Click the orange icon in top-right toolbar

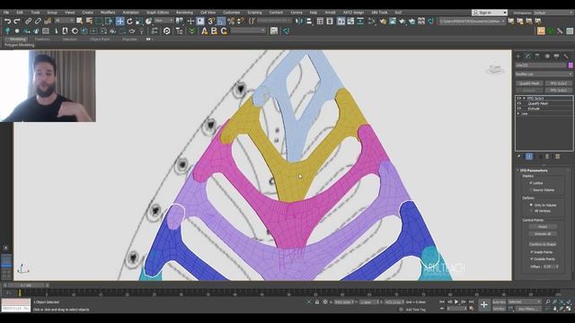coord(541,31)
